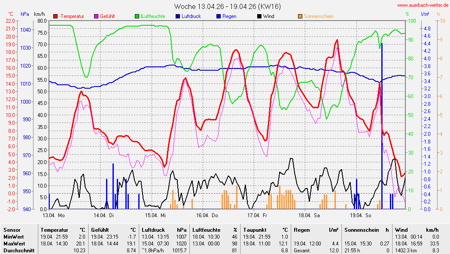The width and height of the screenshot is (450, 254).
Task: Click the green Luftfeuchte legend swatch
Action: point(137,16)
